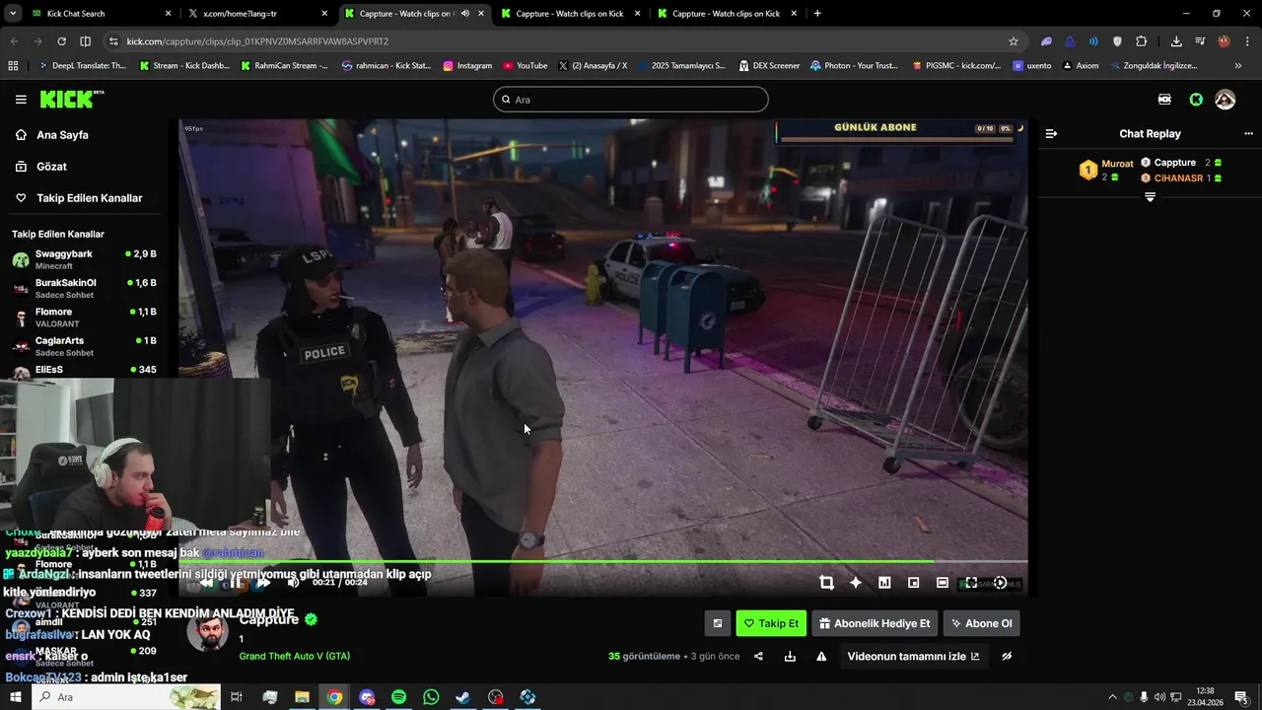
Task: Share this clip using share icon
Action: click(x=758, y=657)
